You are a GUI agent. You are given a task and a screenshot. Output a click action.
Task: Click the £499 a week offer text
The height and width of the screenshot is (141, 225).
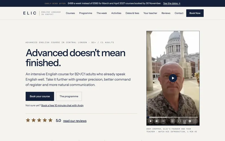pos(114,3)
